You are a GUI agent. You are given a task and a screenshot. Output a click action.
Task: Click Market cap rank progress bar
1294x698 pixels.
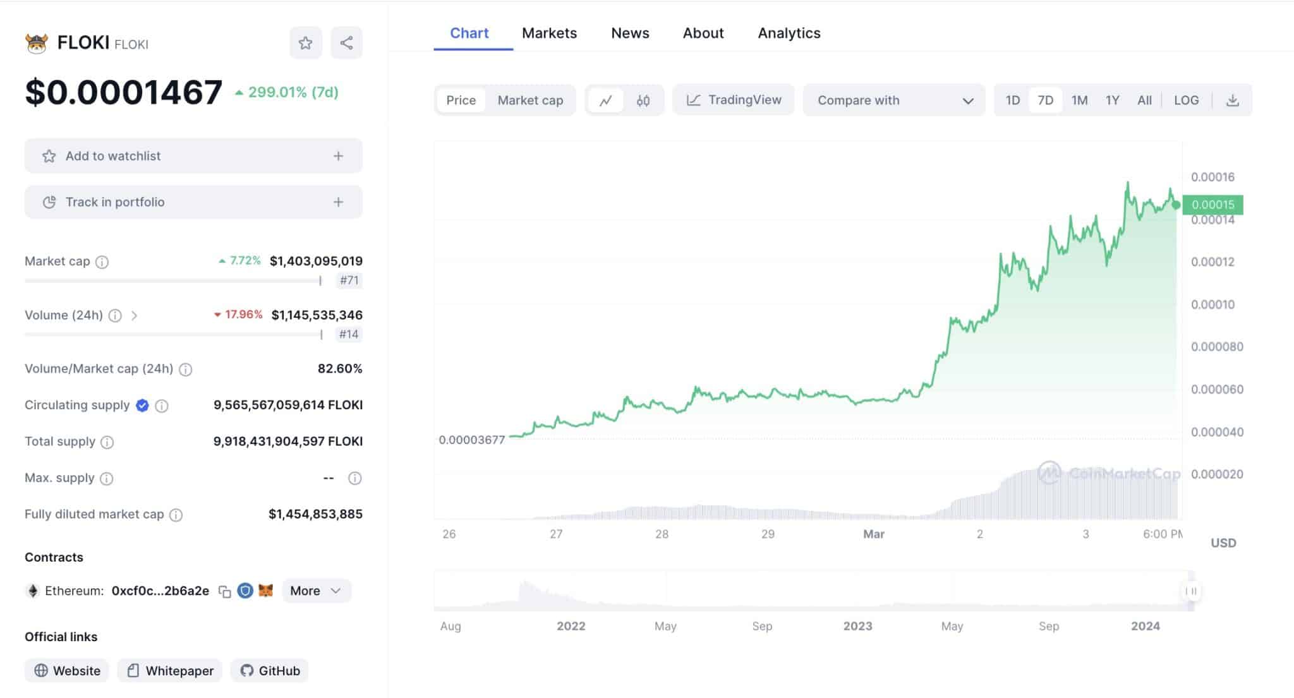[x=173, y=280]
